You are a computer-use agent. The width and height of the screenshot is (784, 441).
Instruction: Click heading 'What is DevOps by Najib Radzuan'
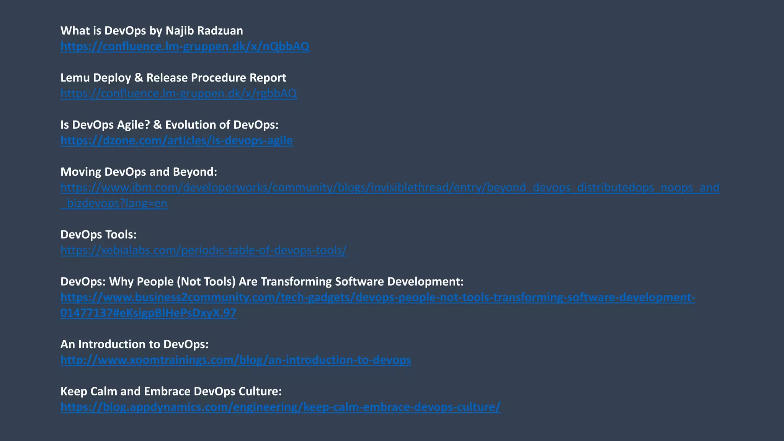point(152,31)
